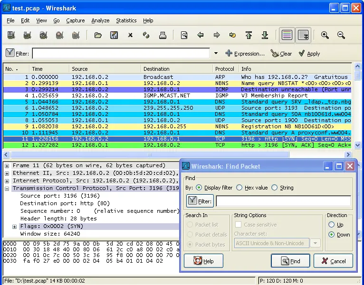Open the Statistics menu
This screenshot has height=285, width=364.
[x=126, y=20]
